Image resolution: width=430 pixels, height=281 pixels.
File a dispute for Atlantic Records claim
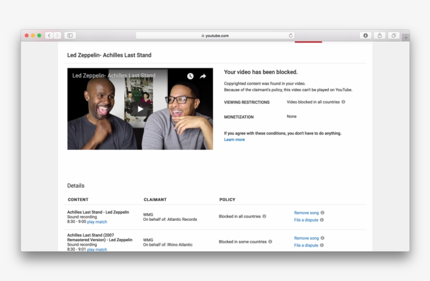(x=306, y=220)
